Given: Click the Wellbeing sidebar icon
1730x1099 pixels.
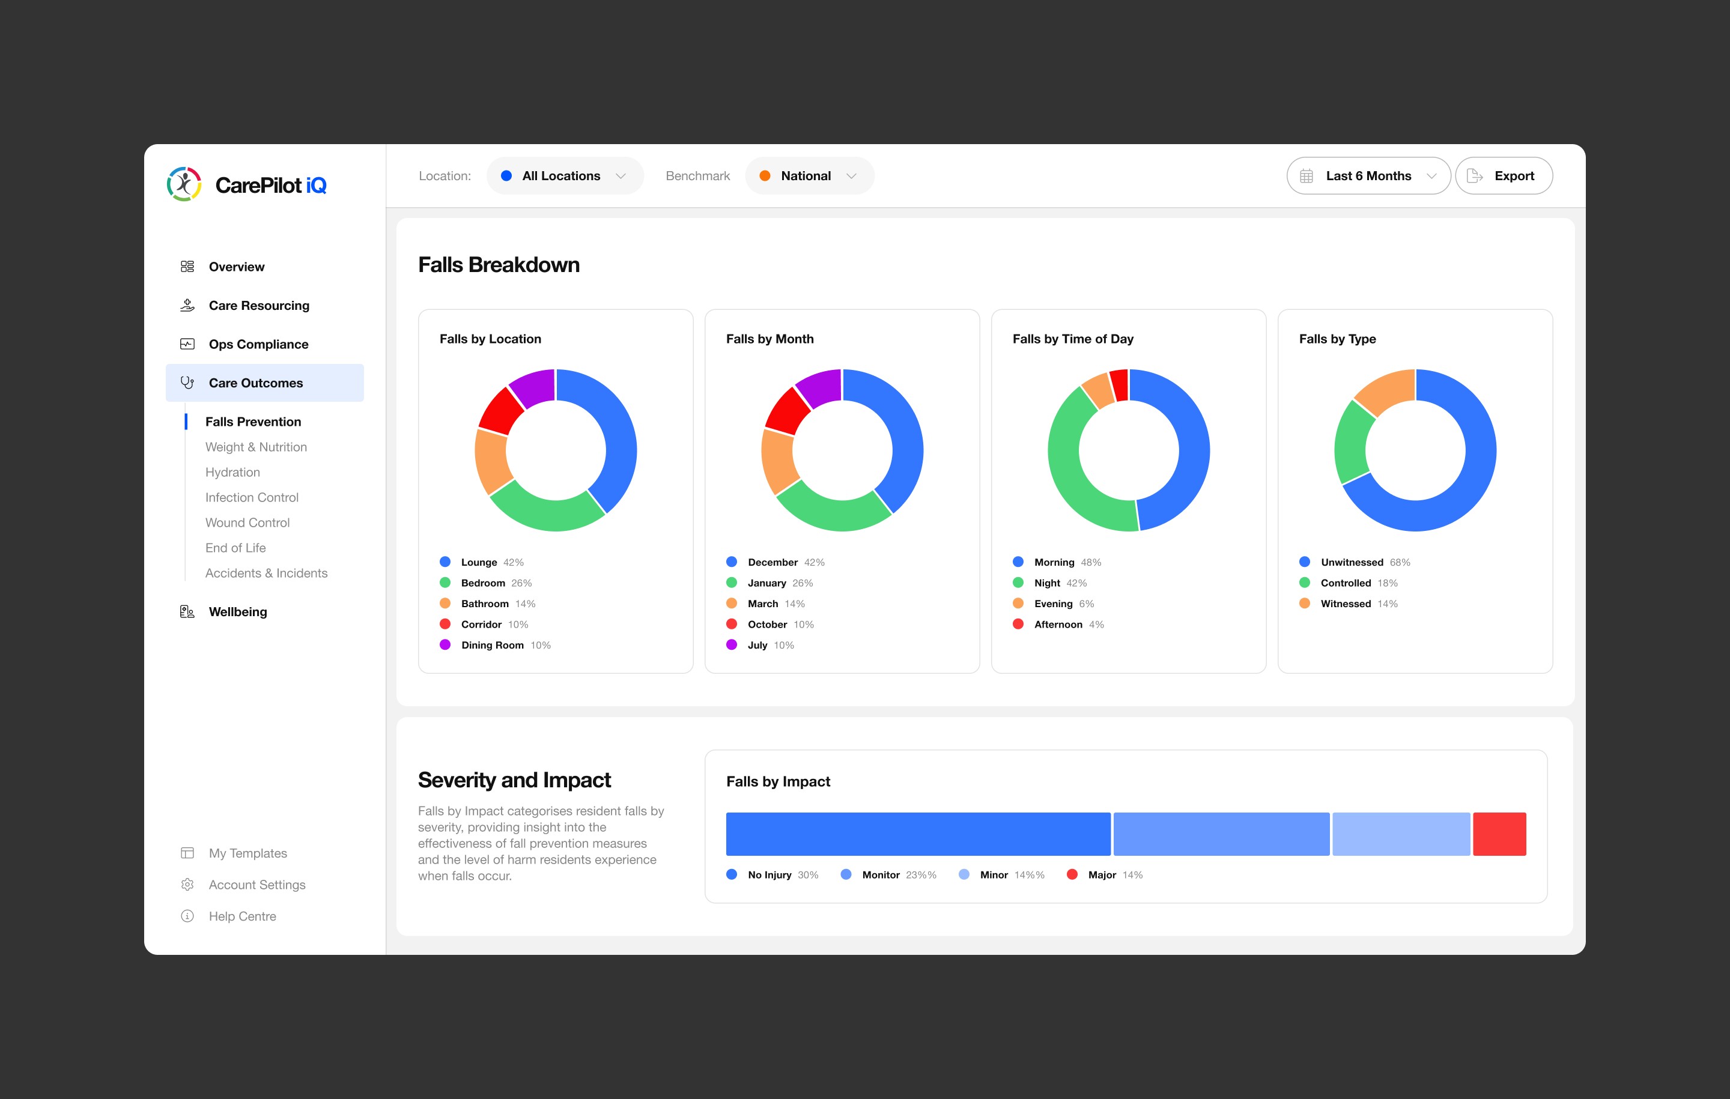Looking at the screenshot, I should (187, 611).
